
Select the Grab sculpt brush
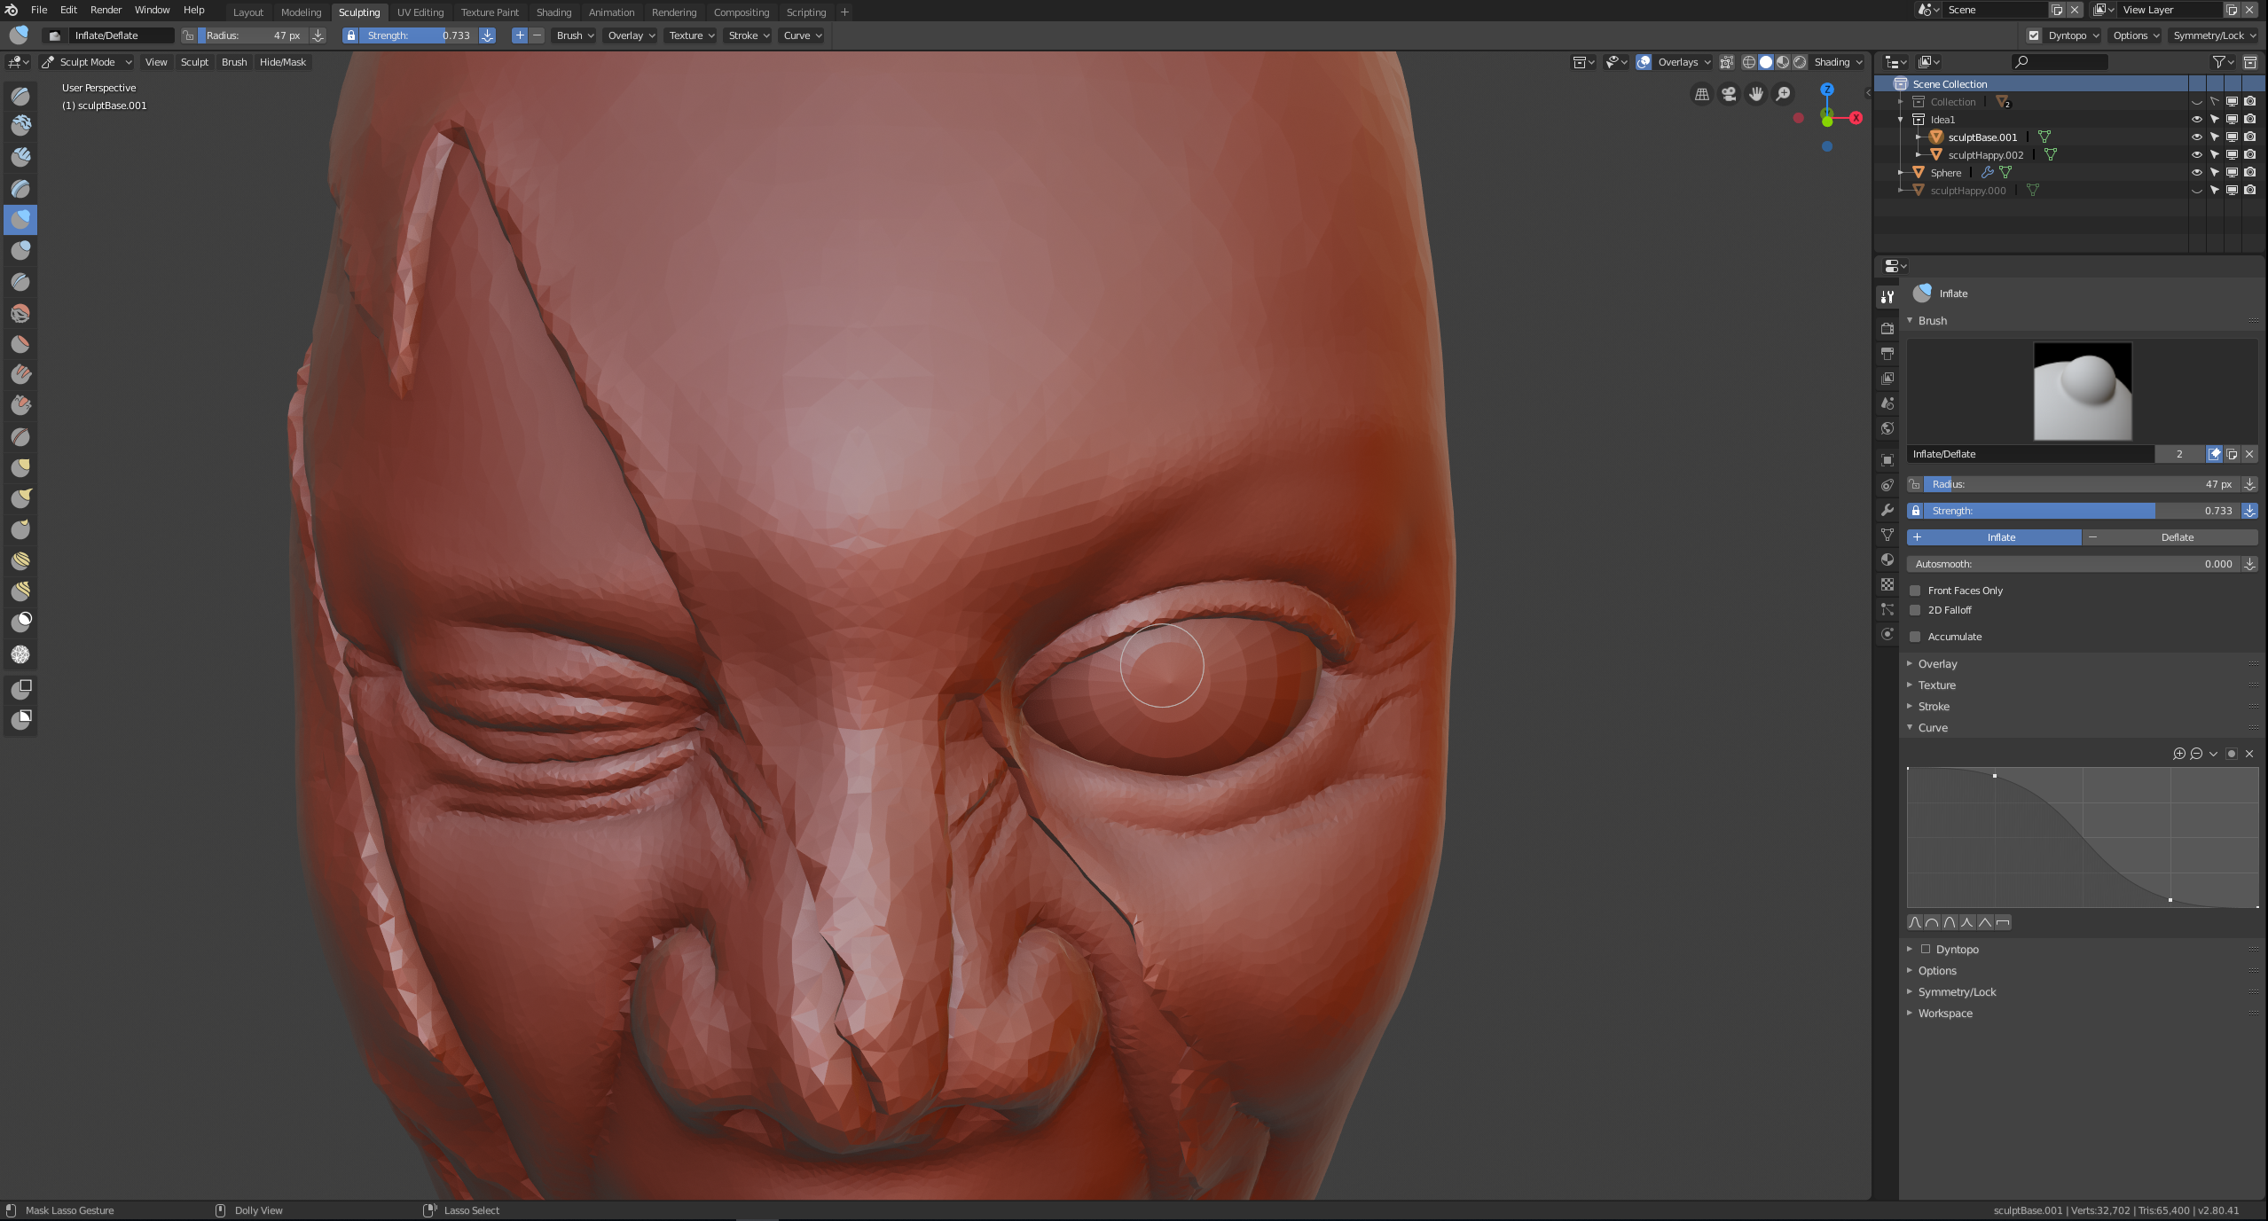click(20, 467)
